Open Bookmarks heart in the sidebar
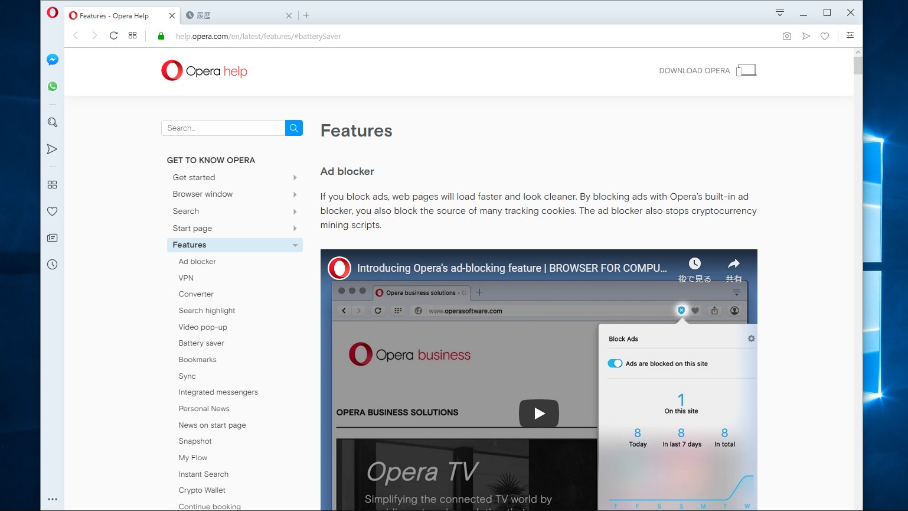908x511 pixels. (x=53, y=211)
